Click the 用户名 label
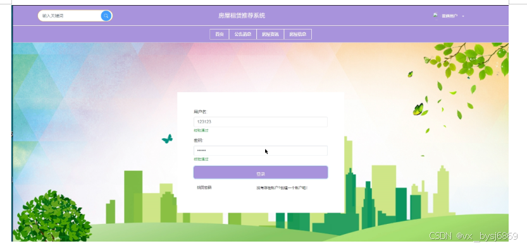The width and height of the screenshot is (527, 246). (x=201, y=112)
